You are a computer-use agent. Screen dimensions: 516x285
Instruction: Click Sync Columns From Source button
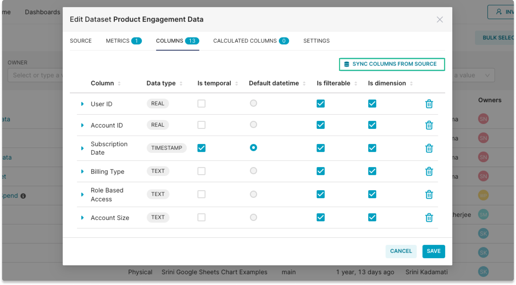[392, 64]
